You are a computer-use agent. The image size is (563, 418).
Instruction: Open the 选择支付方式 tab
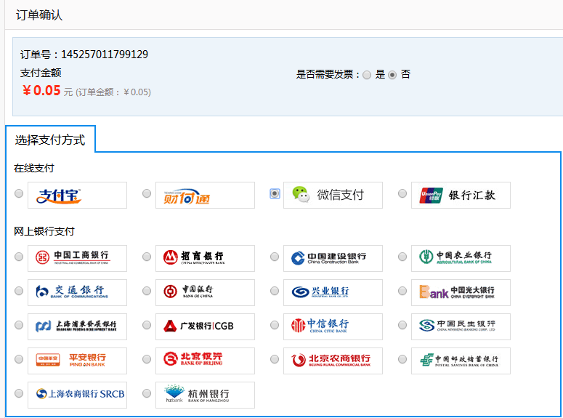point(50,140)
